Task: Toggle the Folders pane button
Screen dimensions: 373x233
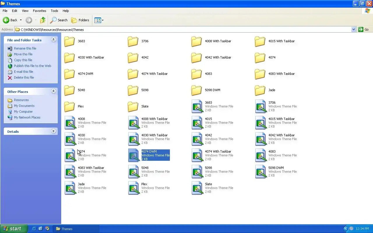Action: (80, 20)
